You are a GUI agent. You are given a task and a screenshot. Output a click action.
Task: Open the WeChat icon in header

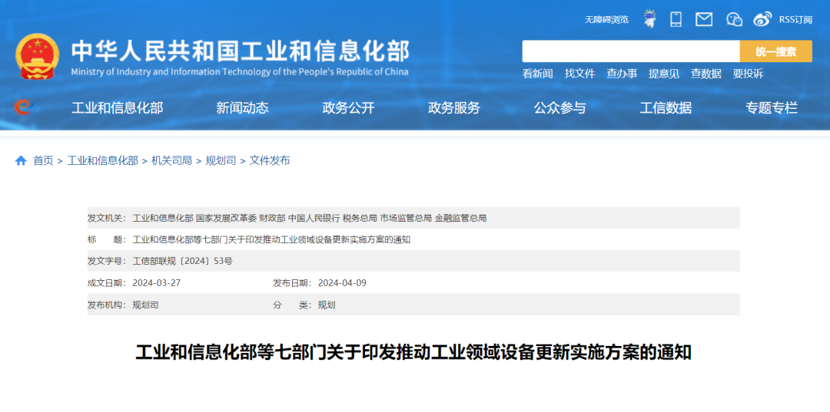pyautogui.click(x=734, y=19)
